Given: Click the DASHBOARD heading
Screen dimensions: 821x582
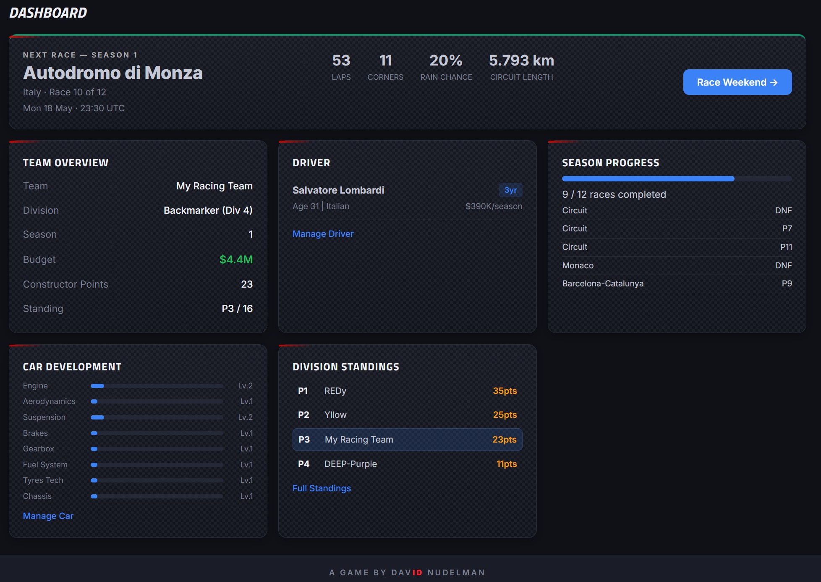Looking at the screenshot, I should [x=48, y=13].
